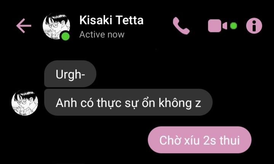Click the word thui in sent message

point(230,140)
